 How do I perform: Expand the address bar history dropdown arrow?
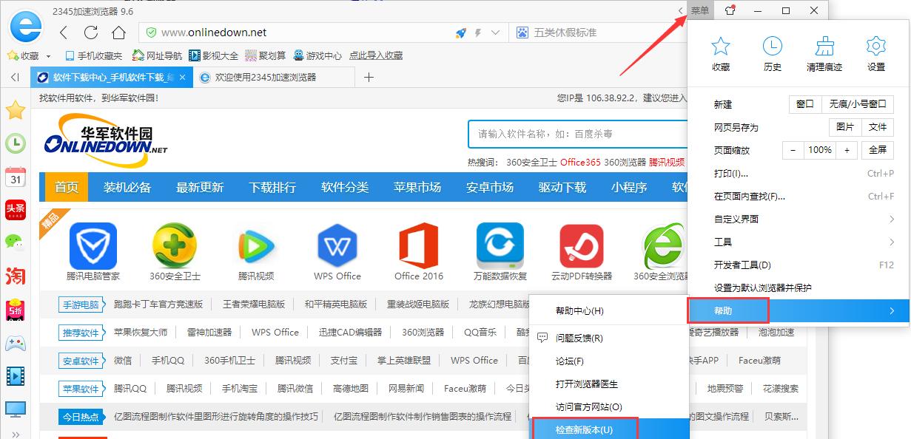click(x=496, y=33)
